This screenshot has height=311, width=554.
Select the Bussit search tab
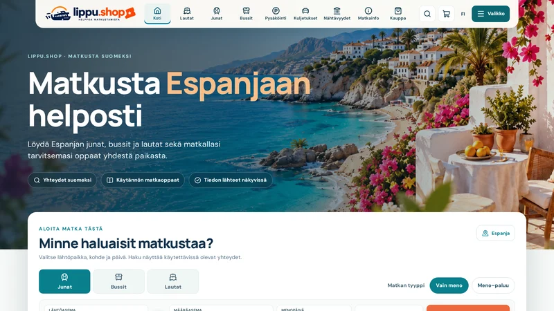tap(118, 281)
